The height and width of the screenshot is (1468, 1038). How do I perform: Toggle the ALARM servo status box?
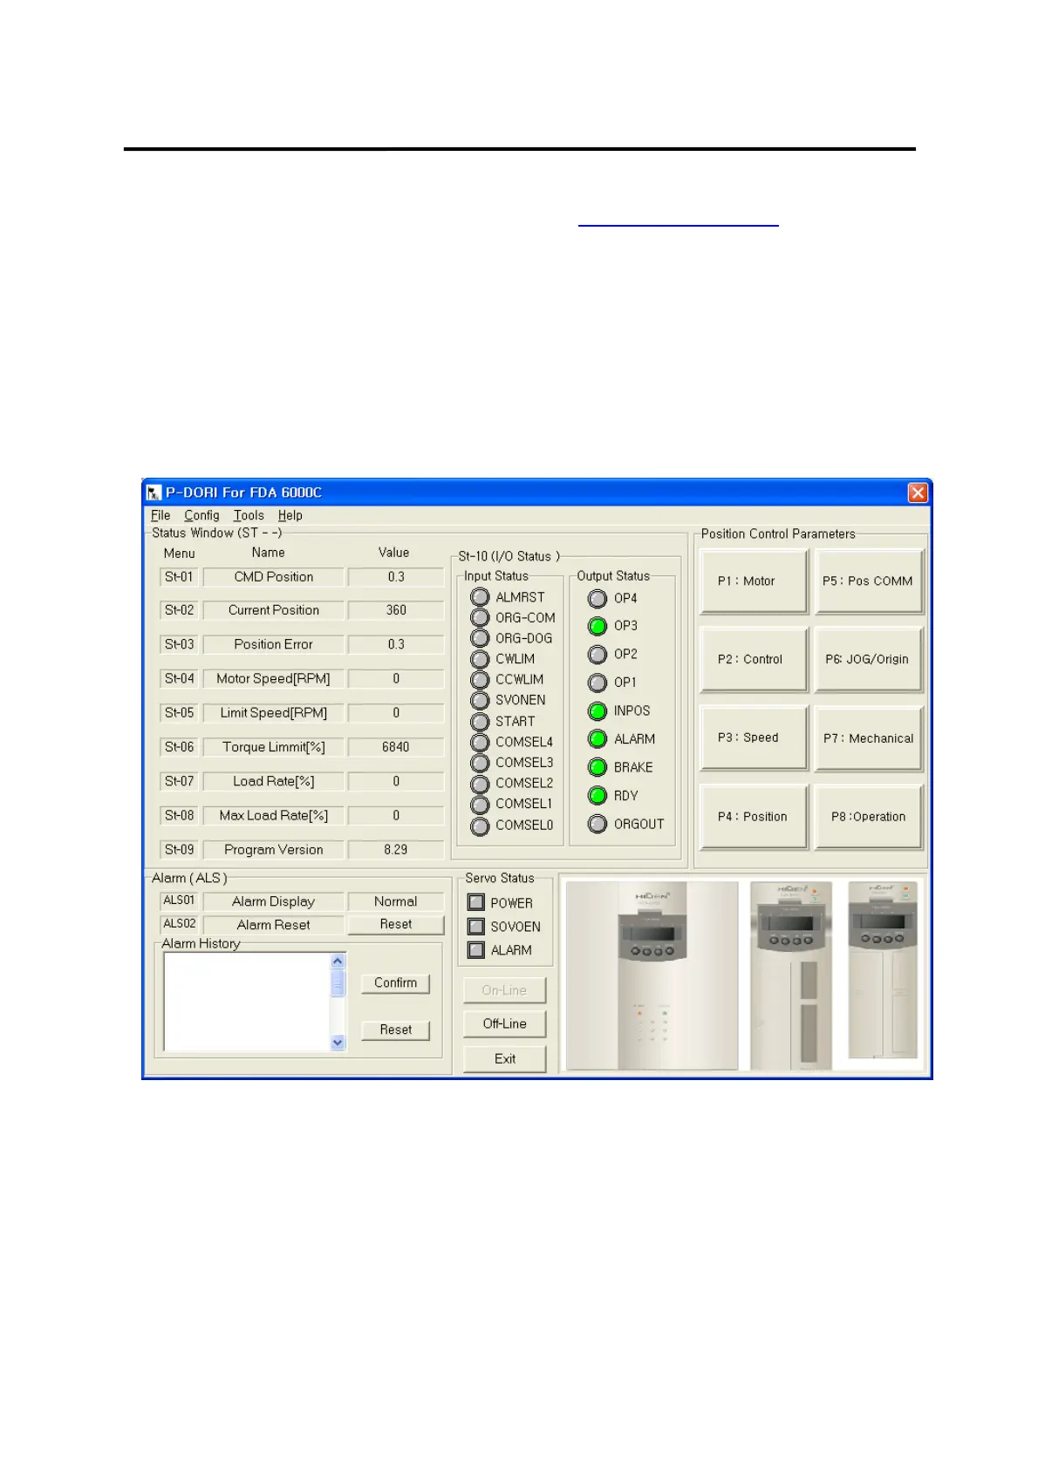pos(476,949)
